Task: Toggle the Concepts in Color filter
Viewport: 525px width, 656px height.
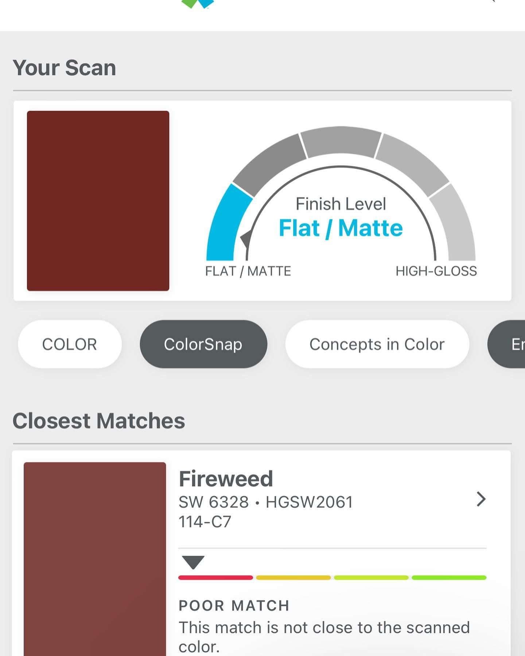Action: pos(377,344)
